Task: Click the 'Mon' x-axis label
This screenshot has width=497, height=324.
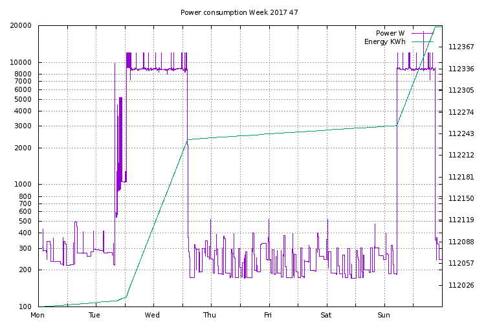Action: pos(38,315)
